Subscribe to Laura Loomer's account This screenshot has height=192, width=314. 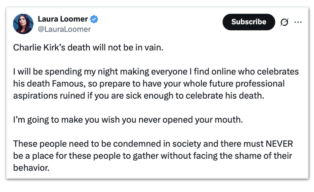tap(249, 22)
